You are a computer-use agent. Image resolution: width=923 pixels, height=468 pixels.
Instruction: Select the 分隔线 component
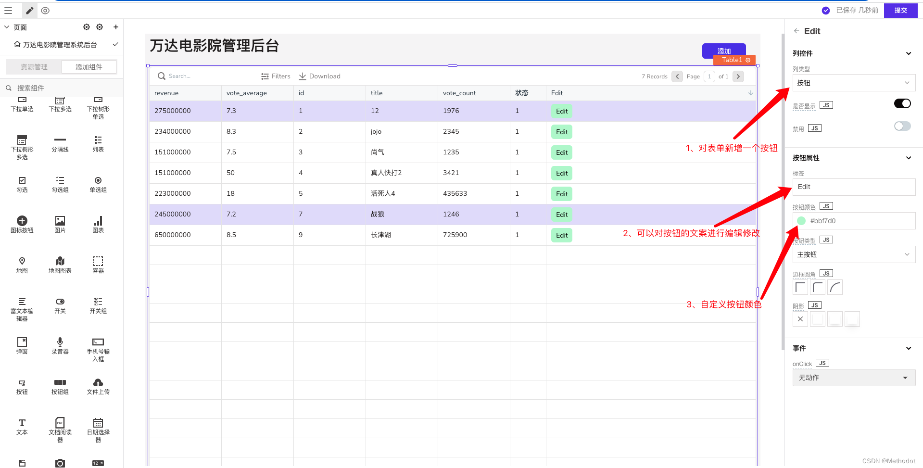(60, 144)
